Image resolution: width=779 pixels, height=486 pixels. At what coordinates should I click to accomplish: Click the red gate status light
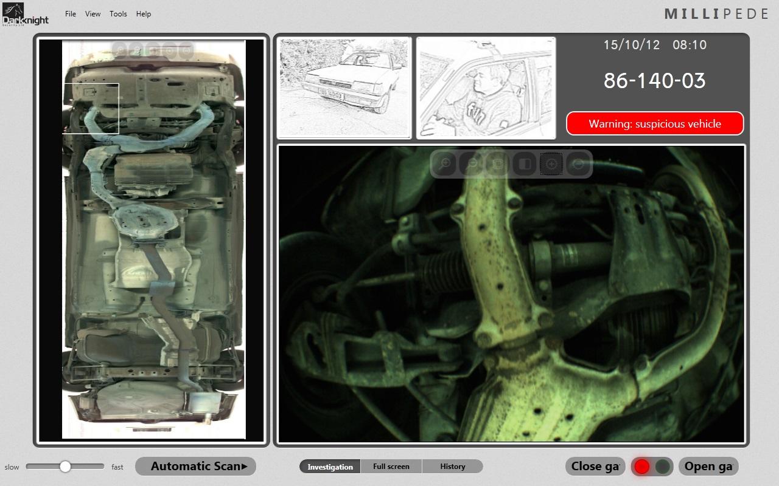point(641,467)
